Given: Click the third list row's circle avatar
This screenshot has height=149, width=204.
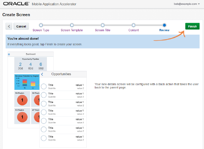Looking at the screenshot, I should pyautogui.click(x=44, y=104).
